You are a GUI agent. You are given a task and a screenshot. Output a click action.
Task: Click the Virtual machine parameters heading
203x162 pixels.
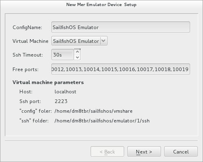48,82
